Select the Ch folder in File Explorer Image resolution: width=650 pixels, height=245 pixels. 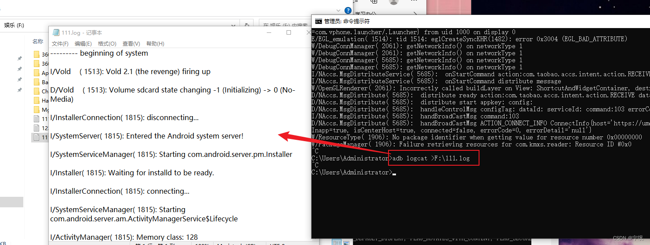(41, 91)
